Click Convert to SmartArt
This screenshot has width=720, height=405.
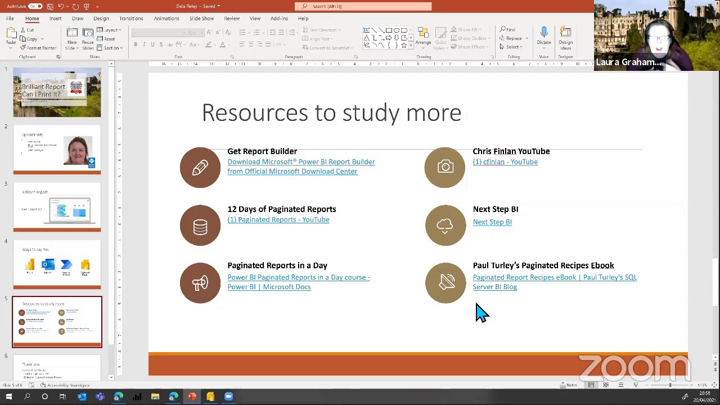329,48
